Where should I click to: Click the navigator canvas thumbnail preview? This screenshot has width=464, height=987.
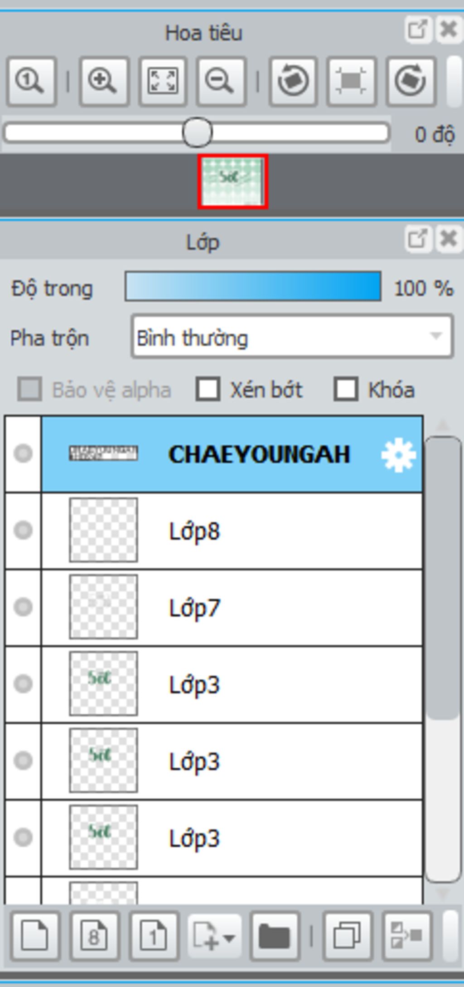point(232,182)
